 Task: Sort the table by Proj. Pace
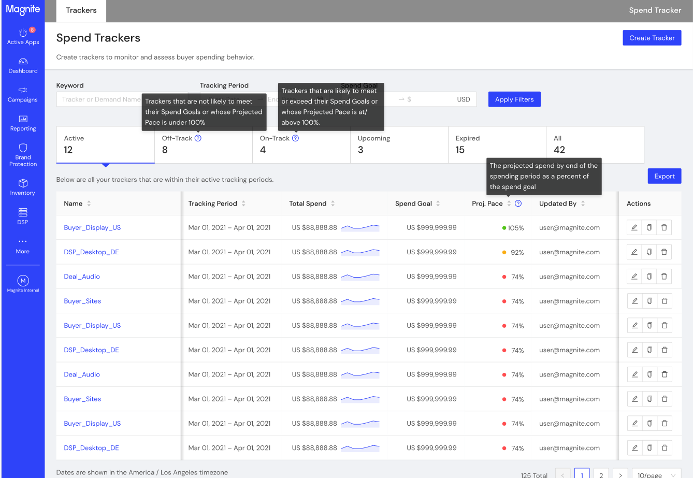pyautogui.click(x=509, y=204)
